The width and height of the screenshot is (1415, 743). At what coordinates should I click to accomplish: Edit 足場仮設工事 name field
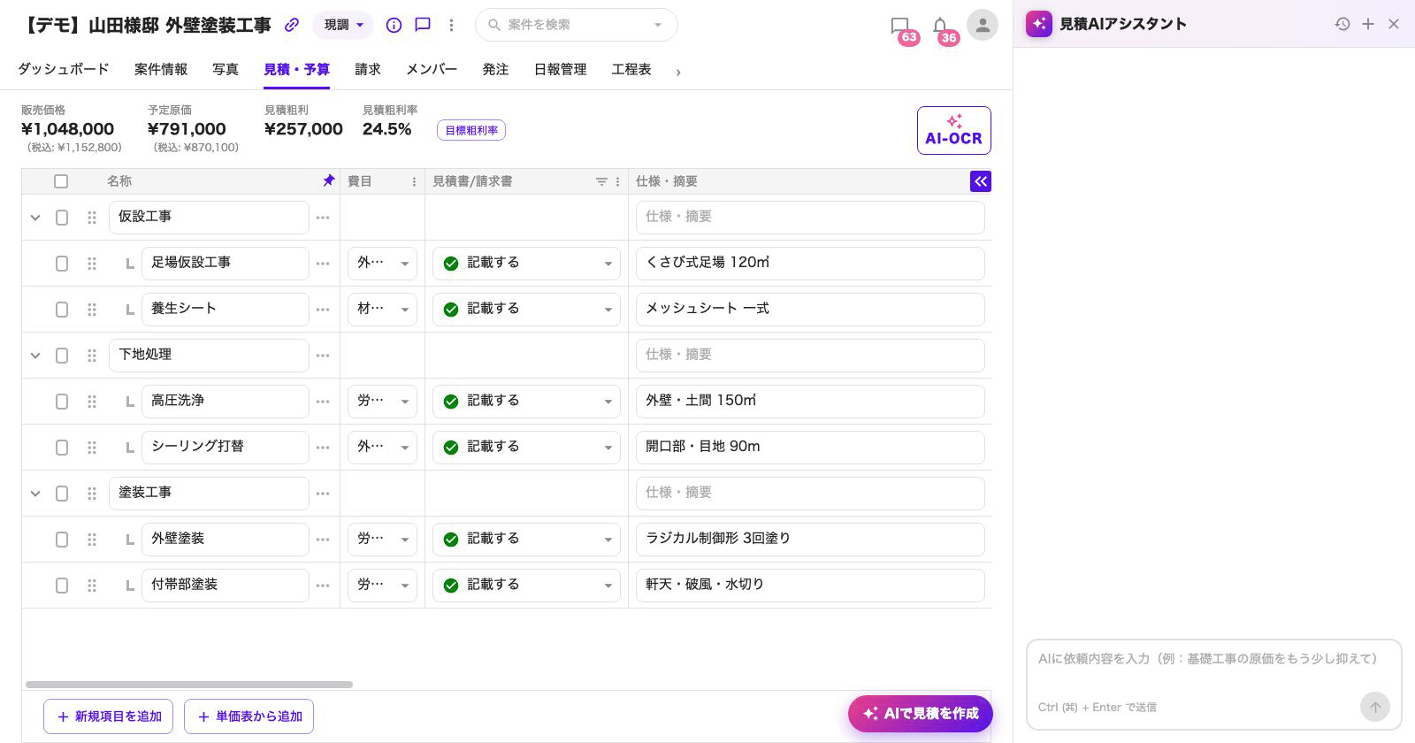coord(225,264)
